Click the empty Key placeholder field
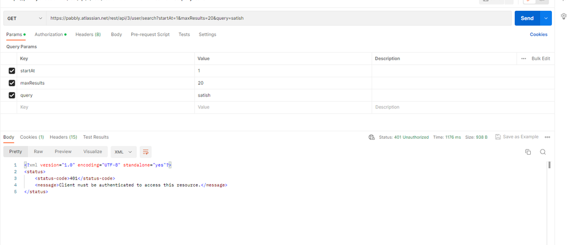Image resolution: width=569 pixels, height=245 pixels. pyautogui.click(x=105, y=107)
